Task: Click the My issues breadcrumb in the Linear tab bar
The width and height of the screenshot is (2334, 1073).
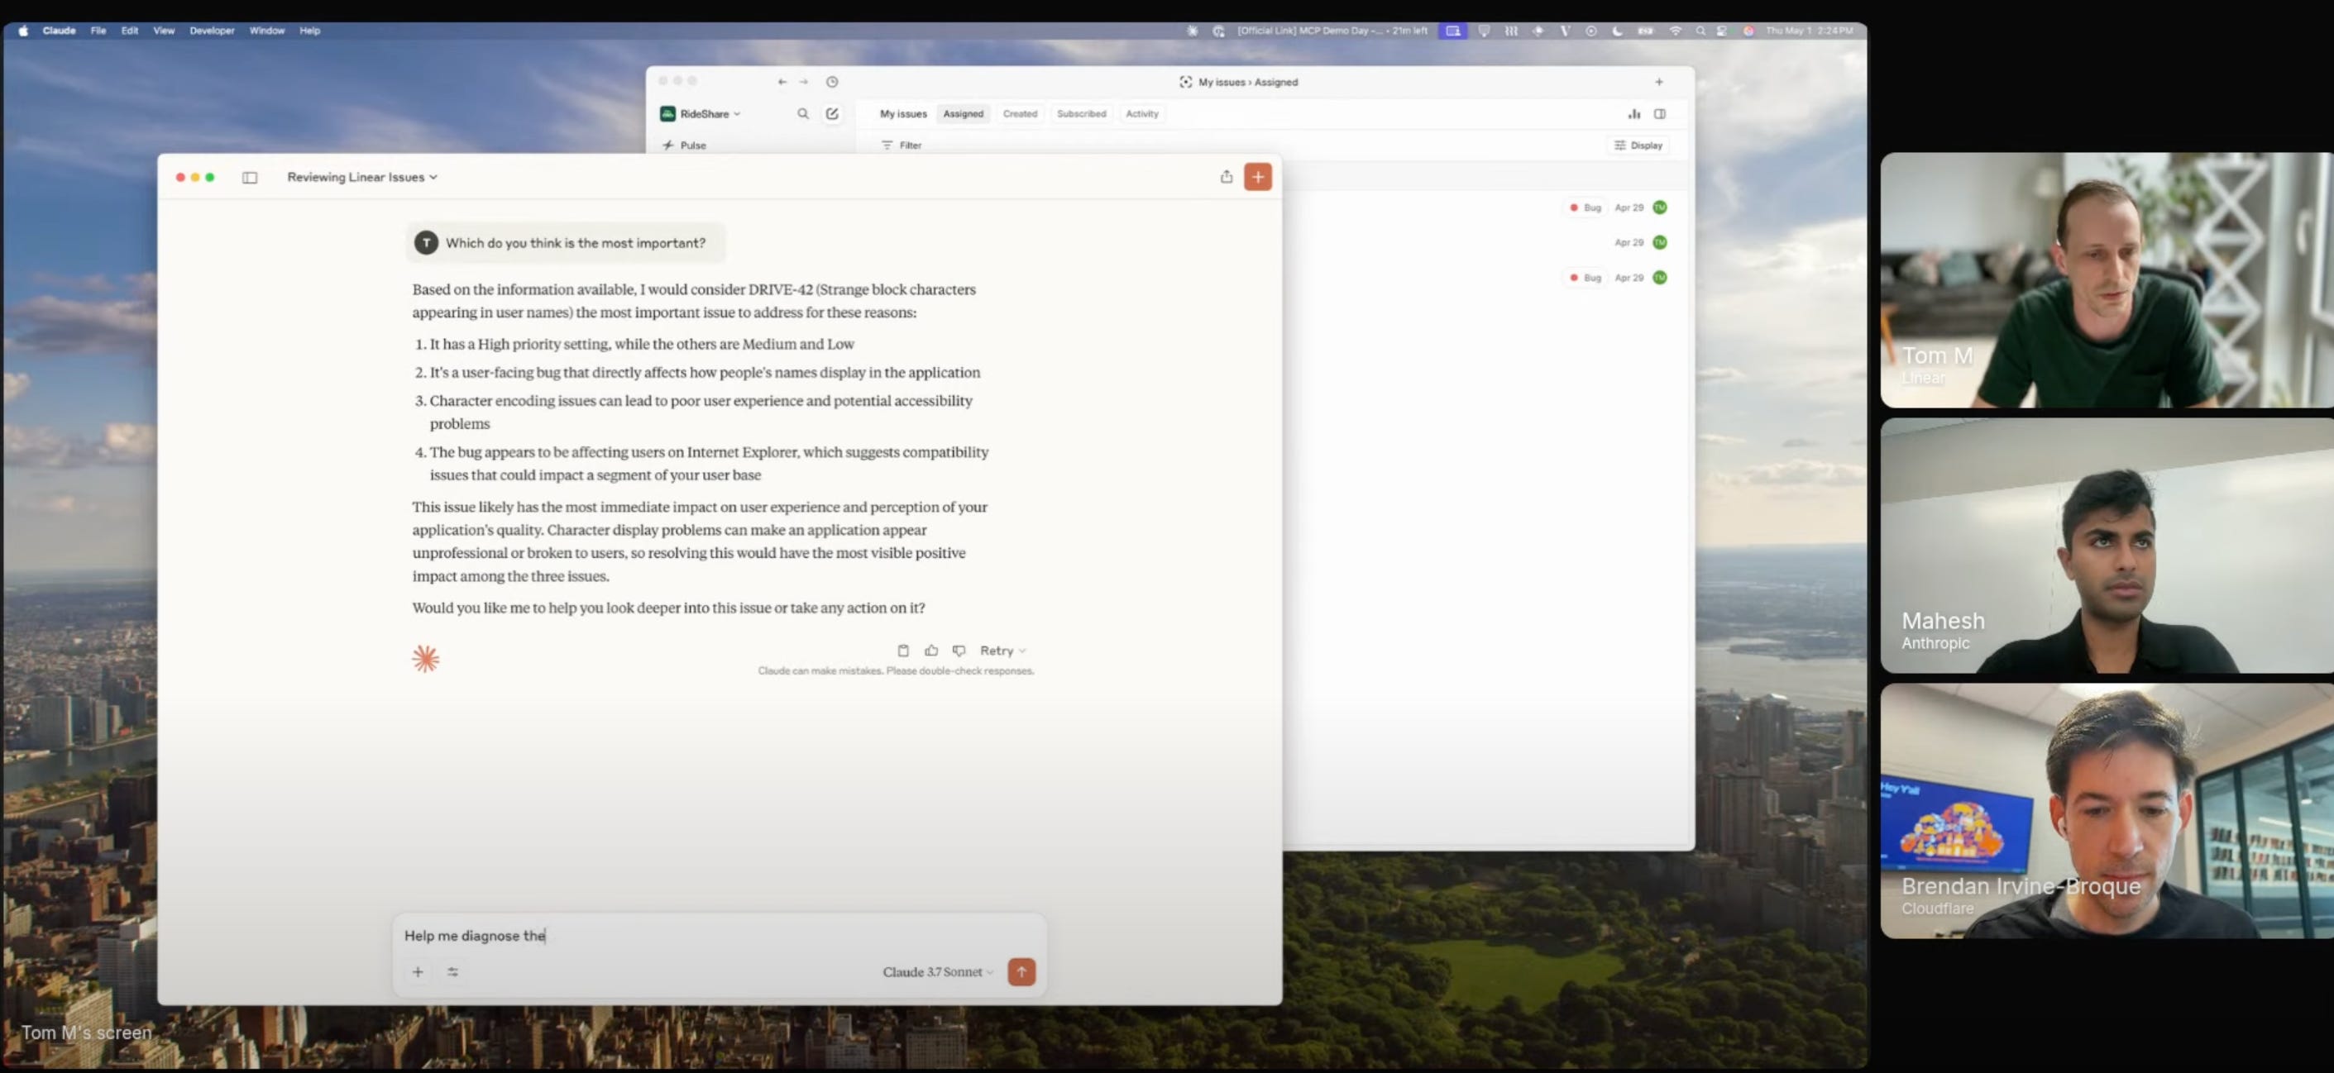Action: click(1222, 83)
